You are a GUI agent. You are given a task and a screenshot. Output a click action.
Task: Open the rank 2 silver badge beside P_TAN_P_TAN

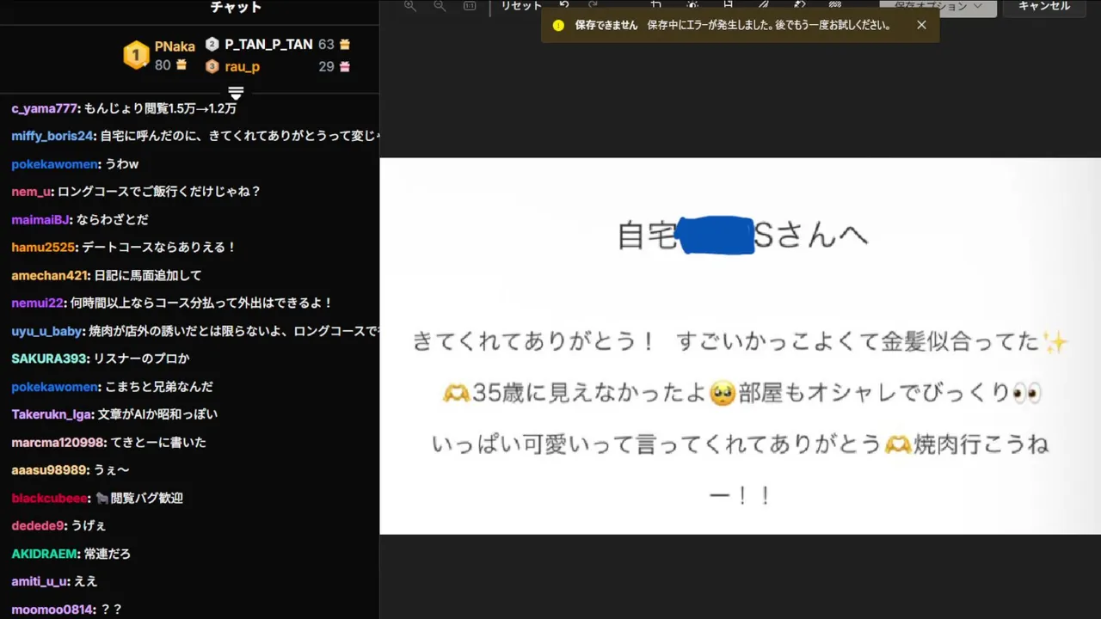[212, 44]
